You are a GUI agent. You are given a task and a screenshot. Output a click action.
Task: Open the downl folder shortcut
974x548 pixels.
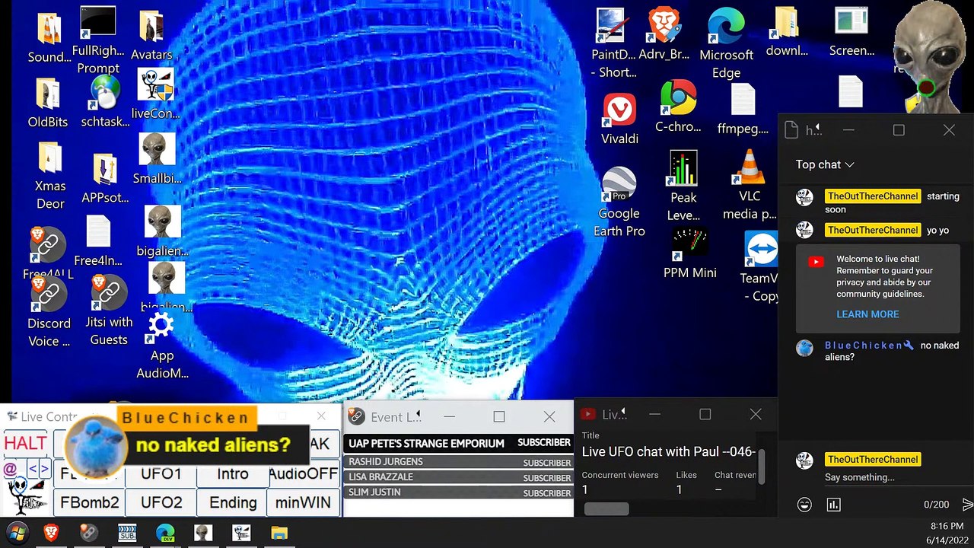(787, 33)
